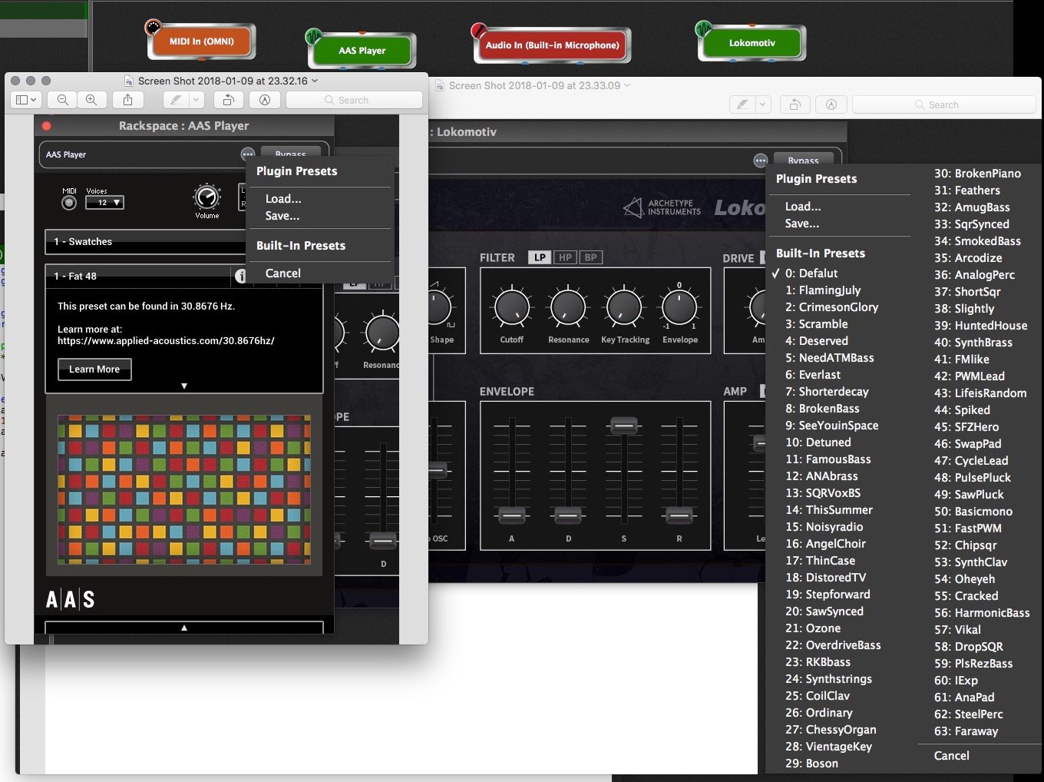Show Markup toolbar in front Preview window
The width and height of the screenshot is (1044, 782).
(265, 100)
